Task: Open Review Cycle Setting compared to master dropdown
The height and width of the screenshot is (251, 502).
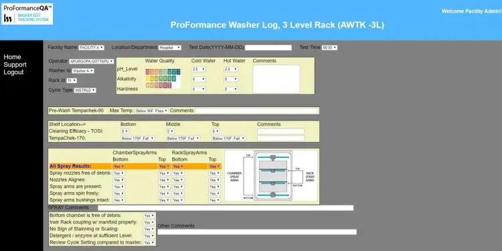Action: [149, 243]
